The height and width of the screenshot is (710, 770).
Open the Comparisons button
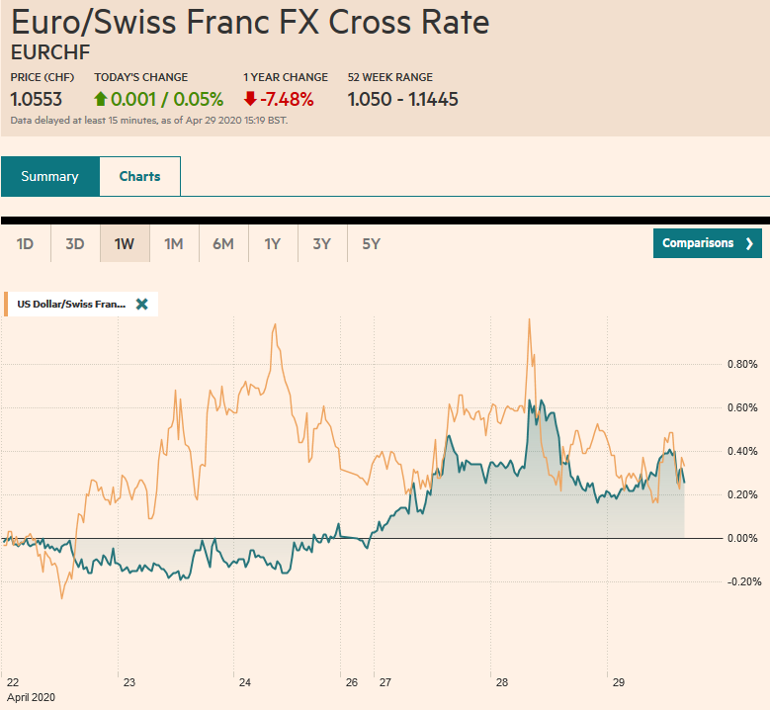click(x=707, y=243)
